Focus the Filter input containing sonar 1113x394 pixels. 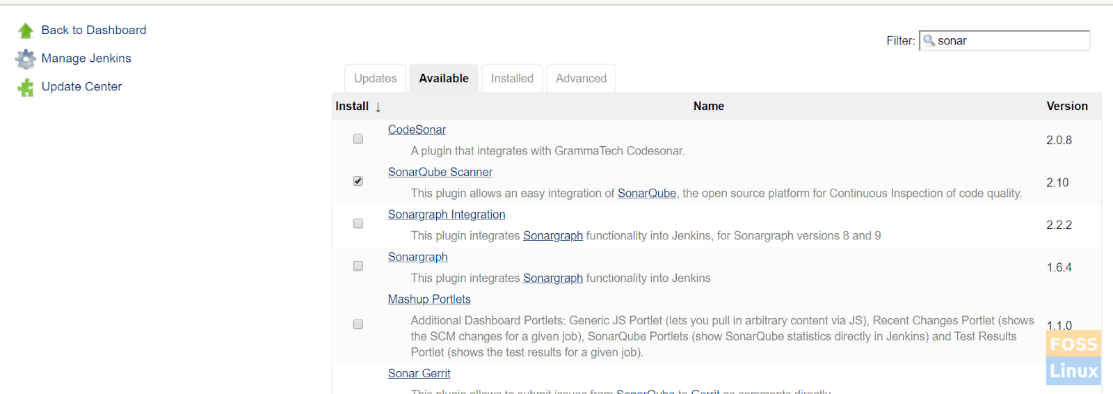tap(1004, 40)
